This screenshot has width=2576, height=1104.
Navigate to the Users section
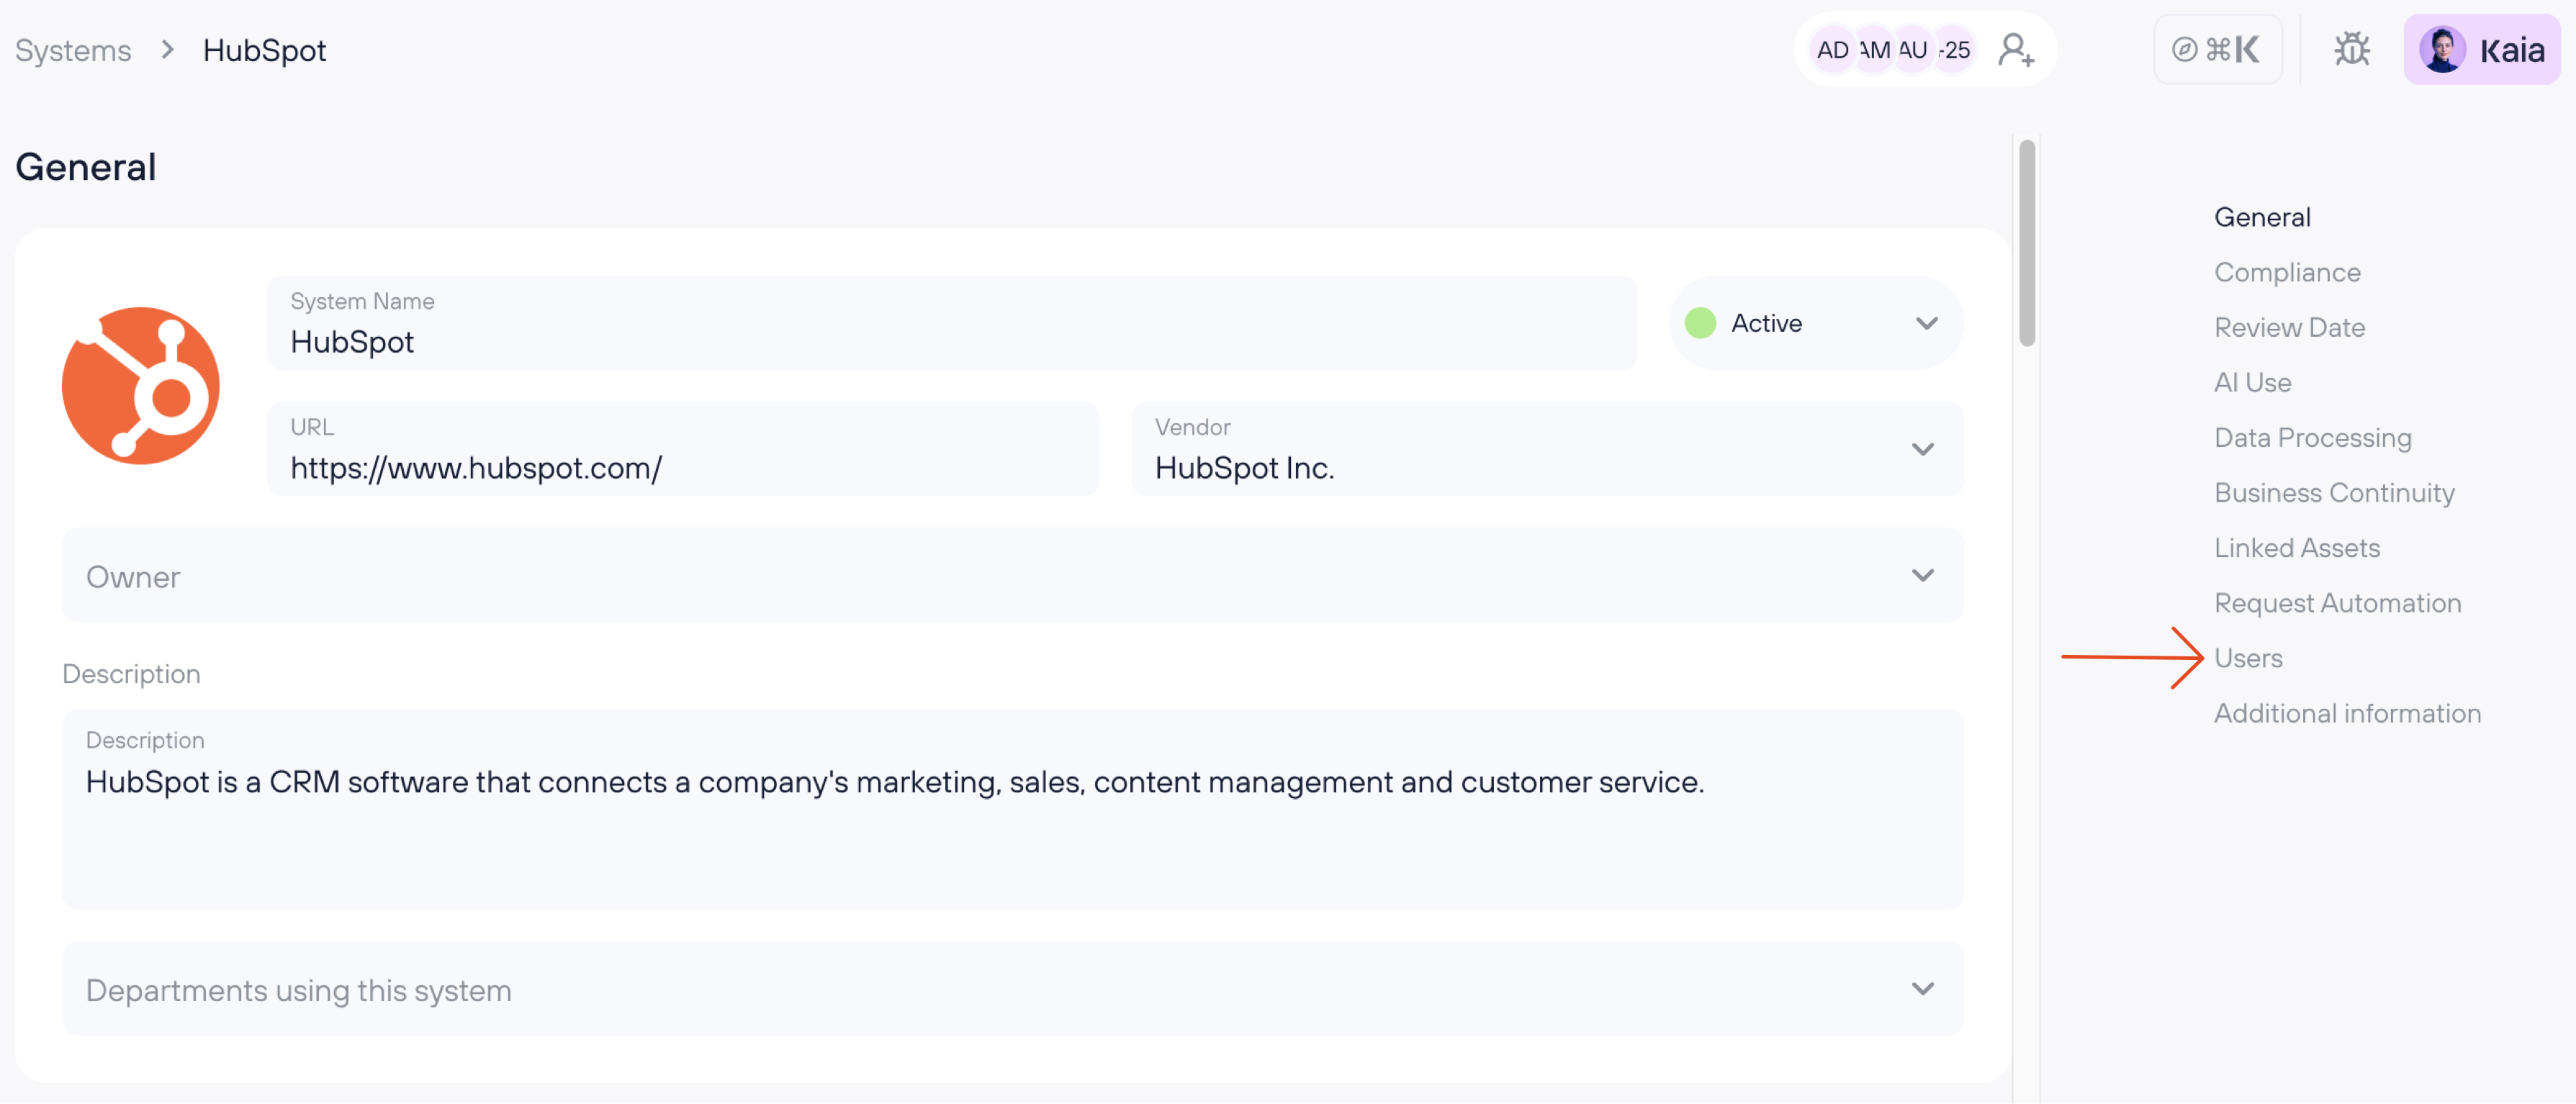(x=2248, y=658)
